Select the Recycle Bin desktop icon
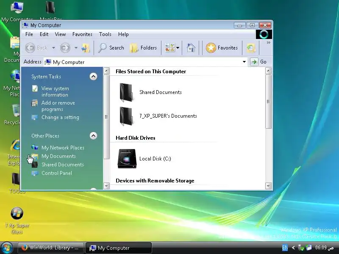This screenshot has height=254, width=339. coord(16,110)
